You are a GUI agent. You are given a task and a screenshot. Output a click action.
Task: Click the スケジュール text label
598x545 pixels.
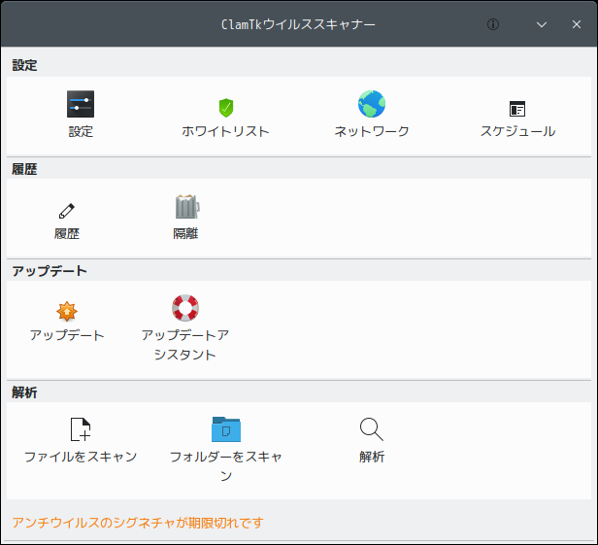(x=517, y=131)
